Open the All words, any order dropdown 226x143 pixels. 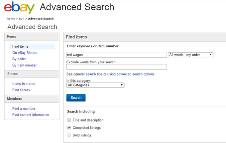[190, 55]
